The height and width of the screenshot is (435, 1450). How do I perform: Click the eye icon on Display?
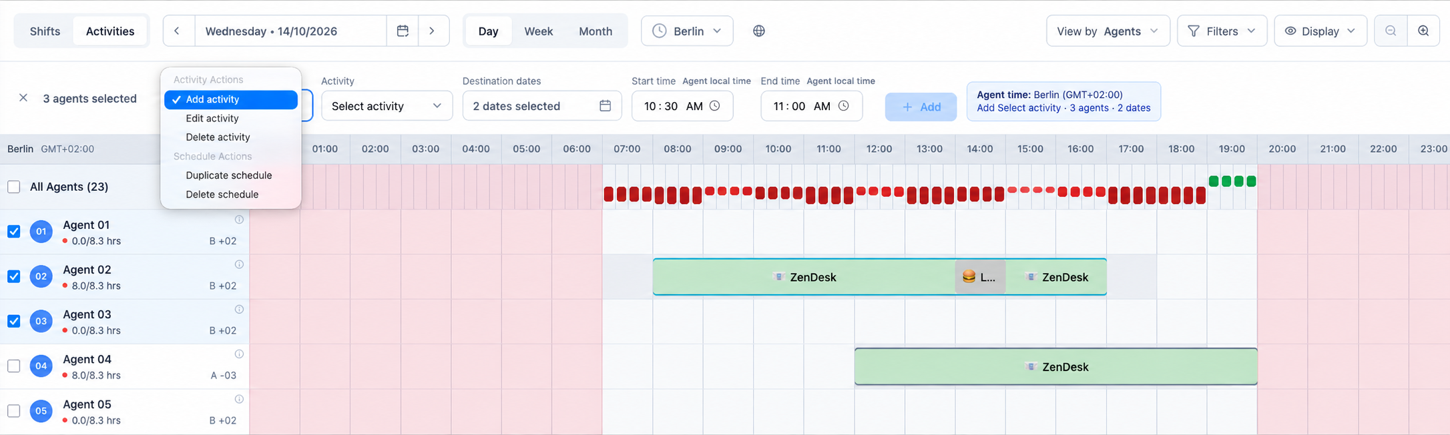tap(1290, 31)
